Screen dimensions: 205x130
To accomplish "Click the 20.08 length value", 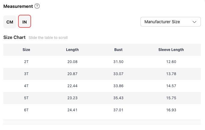I will click(72, 62).
